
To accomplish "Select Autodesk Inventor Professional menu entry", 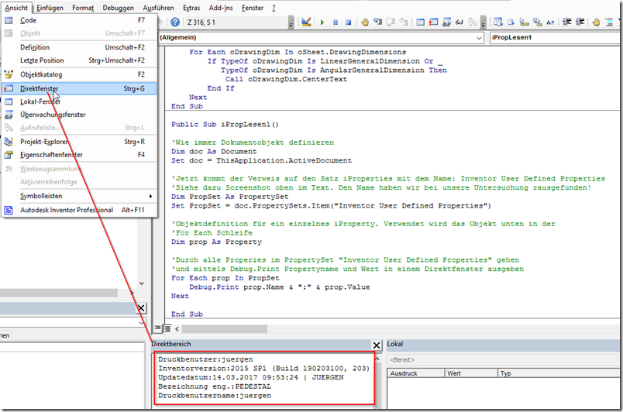I will [x=80, y=210].
